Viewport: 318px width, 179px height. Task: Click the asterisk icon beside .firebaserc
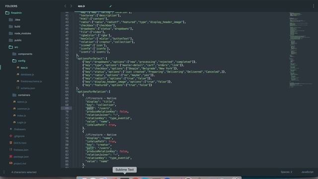click(x=11, y=129)
